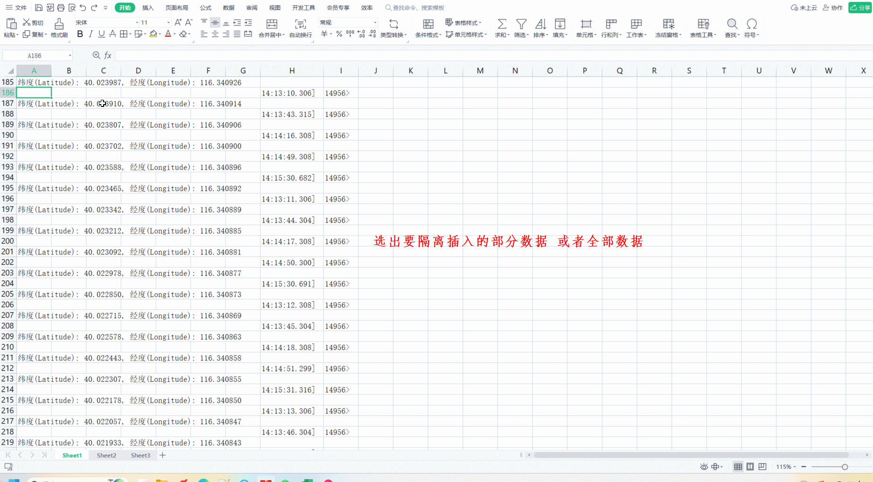Screen dimensions: 873x482
Task: Open the 冻结窗格 (Freeze Panes) tool
Action: [x=668, y=27]
